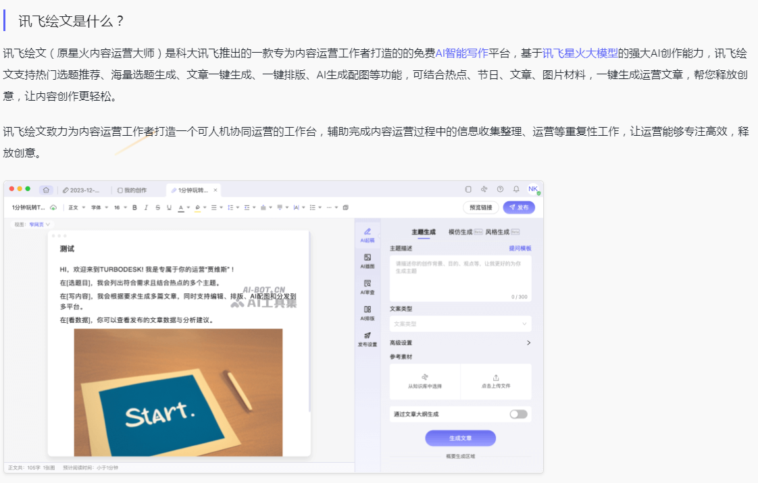The image size is (758, 483).
Task: Click the 发布 publish button
Action: click(x=519, y=207)
